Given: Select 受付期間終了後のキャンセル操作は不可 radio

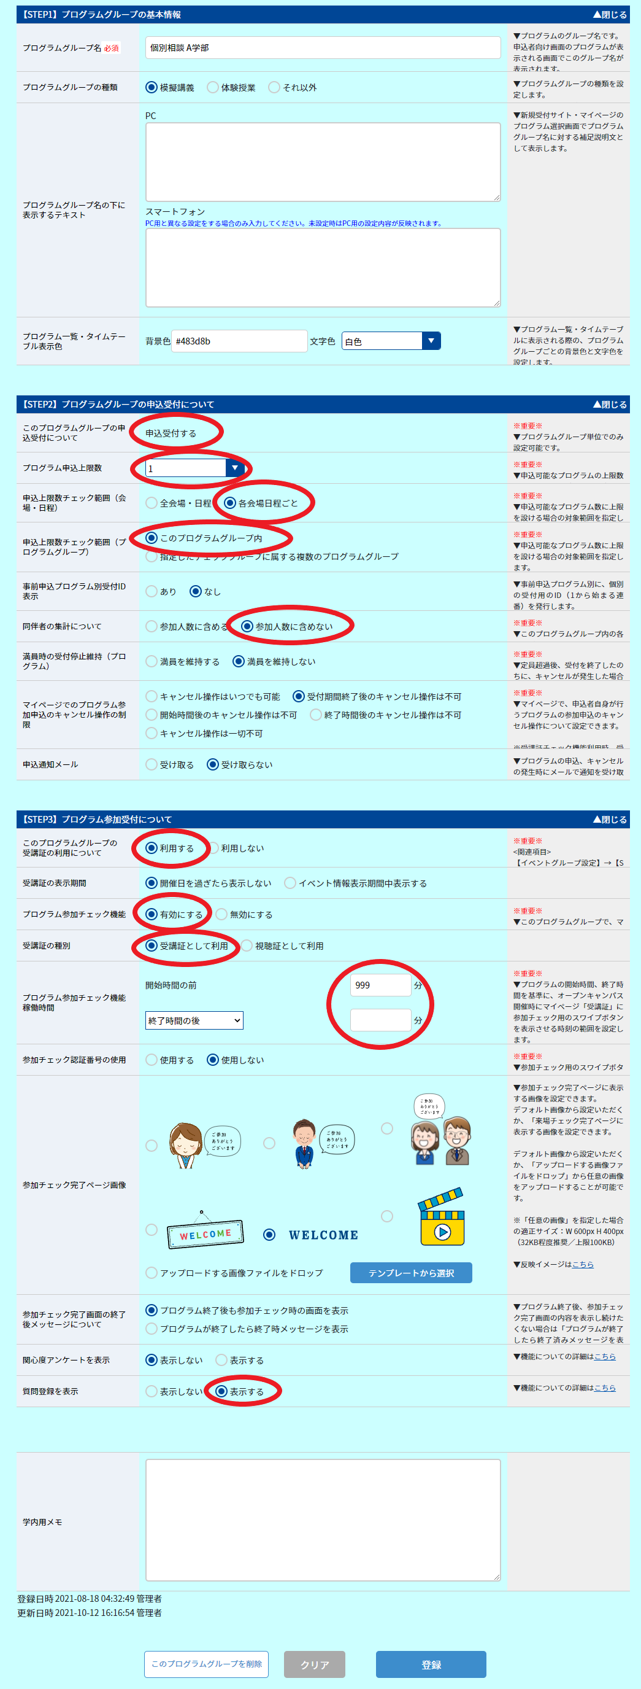Looking at the screenshot, I should click(299, 696).
